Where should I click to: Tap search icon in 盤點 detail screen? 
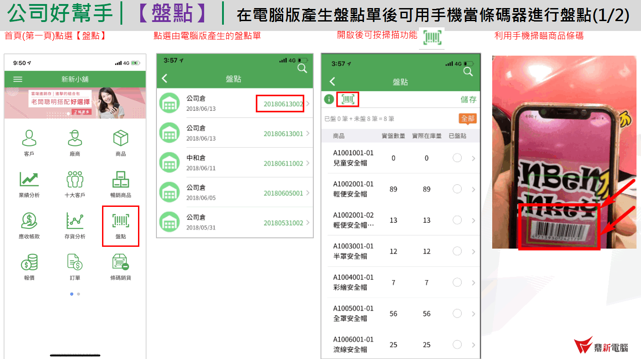tap(468, 71)
